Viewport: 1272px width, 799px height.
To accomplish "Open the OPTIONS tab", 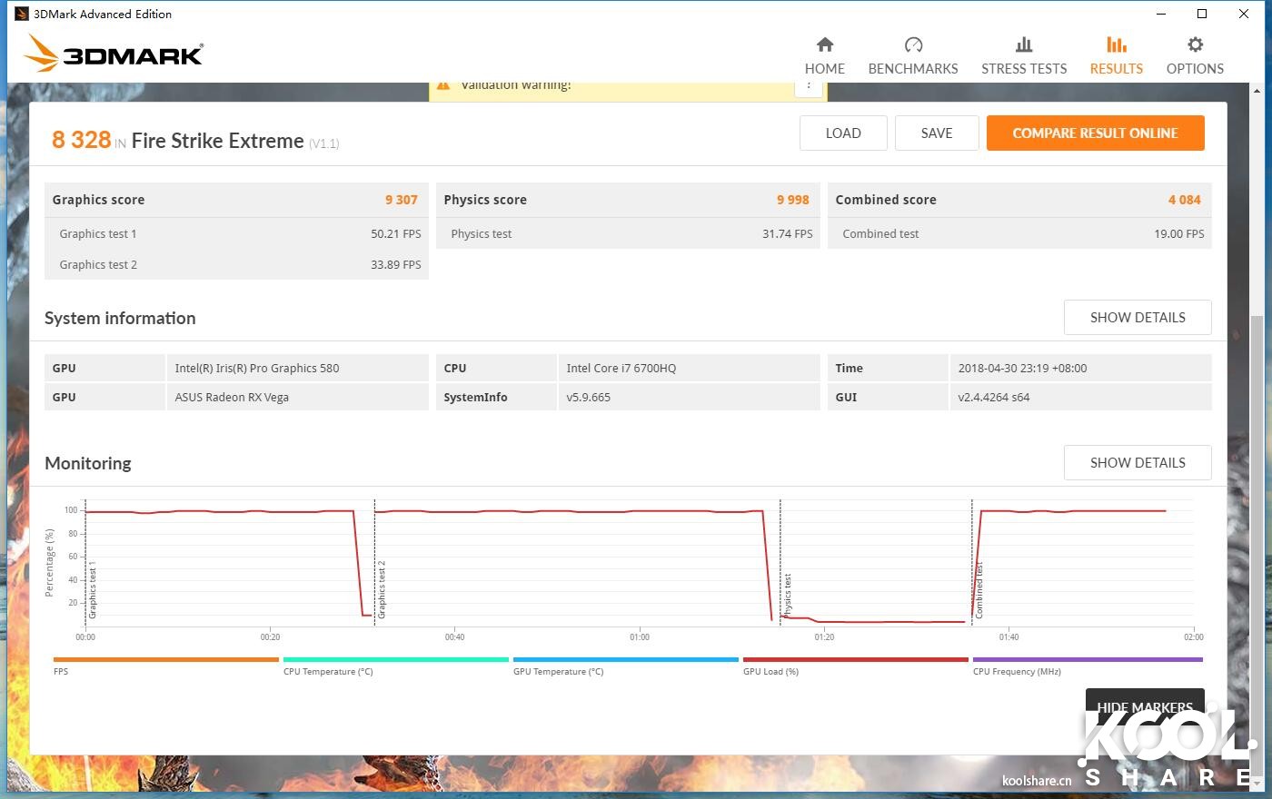I will 1195,56.
